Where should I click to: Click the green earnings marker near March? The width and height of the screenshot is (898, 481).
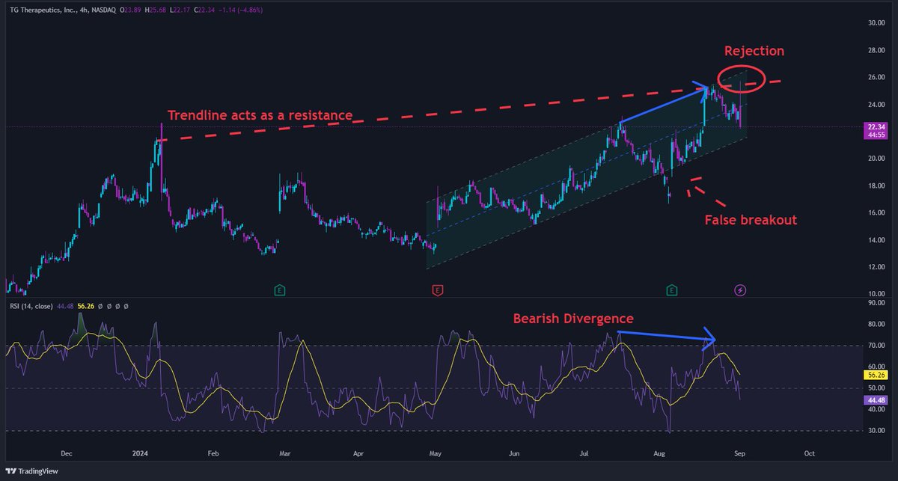point(279,289)
